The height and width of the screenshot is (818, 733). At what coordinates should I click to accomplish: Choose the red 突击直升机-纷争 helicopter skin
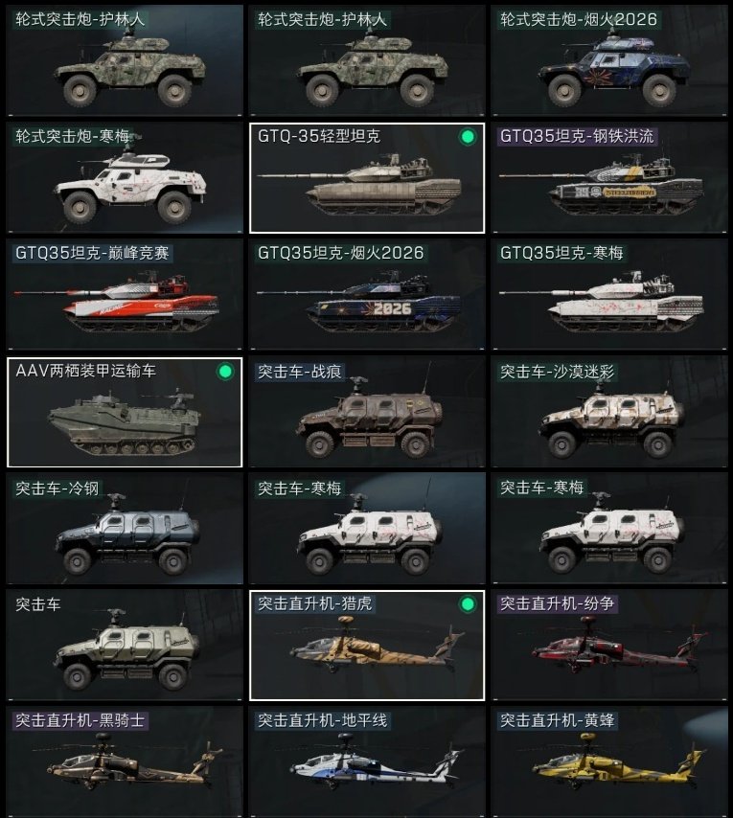608,646
